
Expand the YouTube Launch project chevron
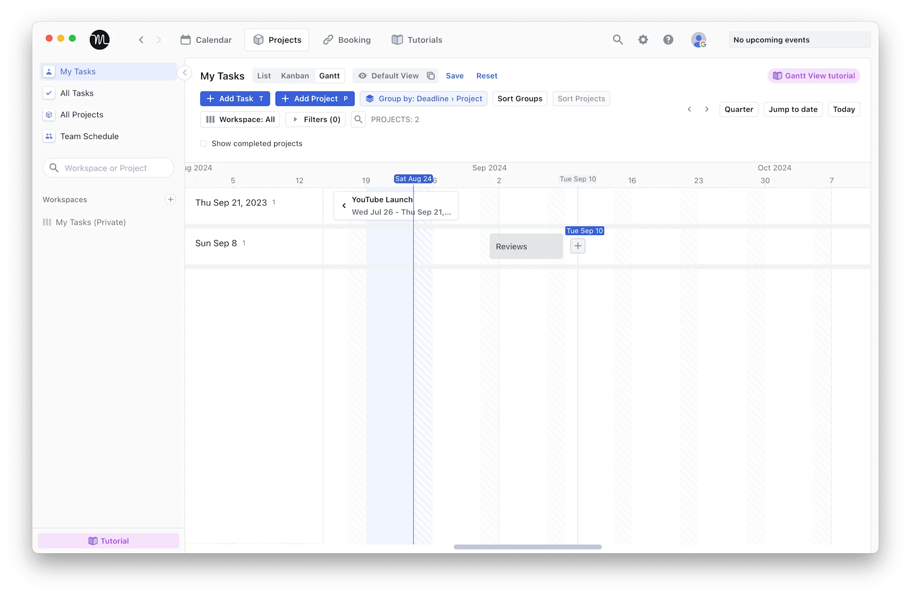(x=344, y=205)
